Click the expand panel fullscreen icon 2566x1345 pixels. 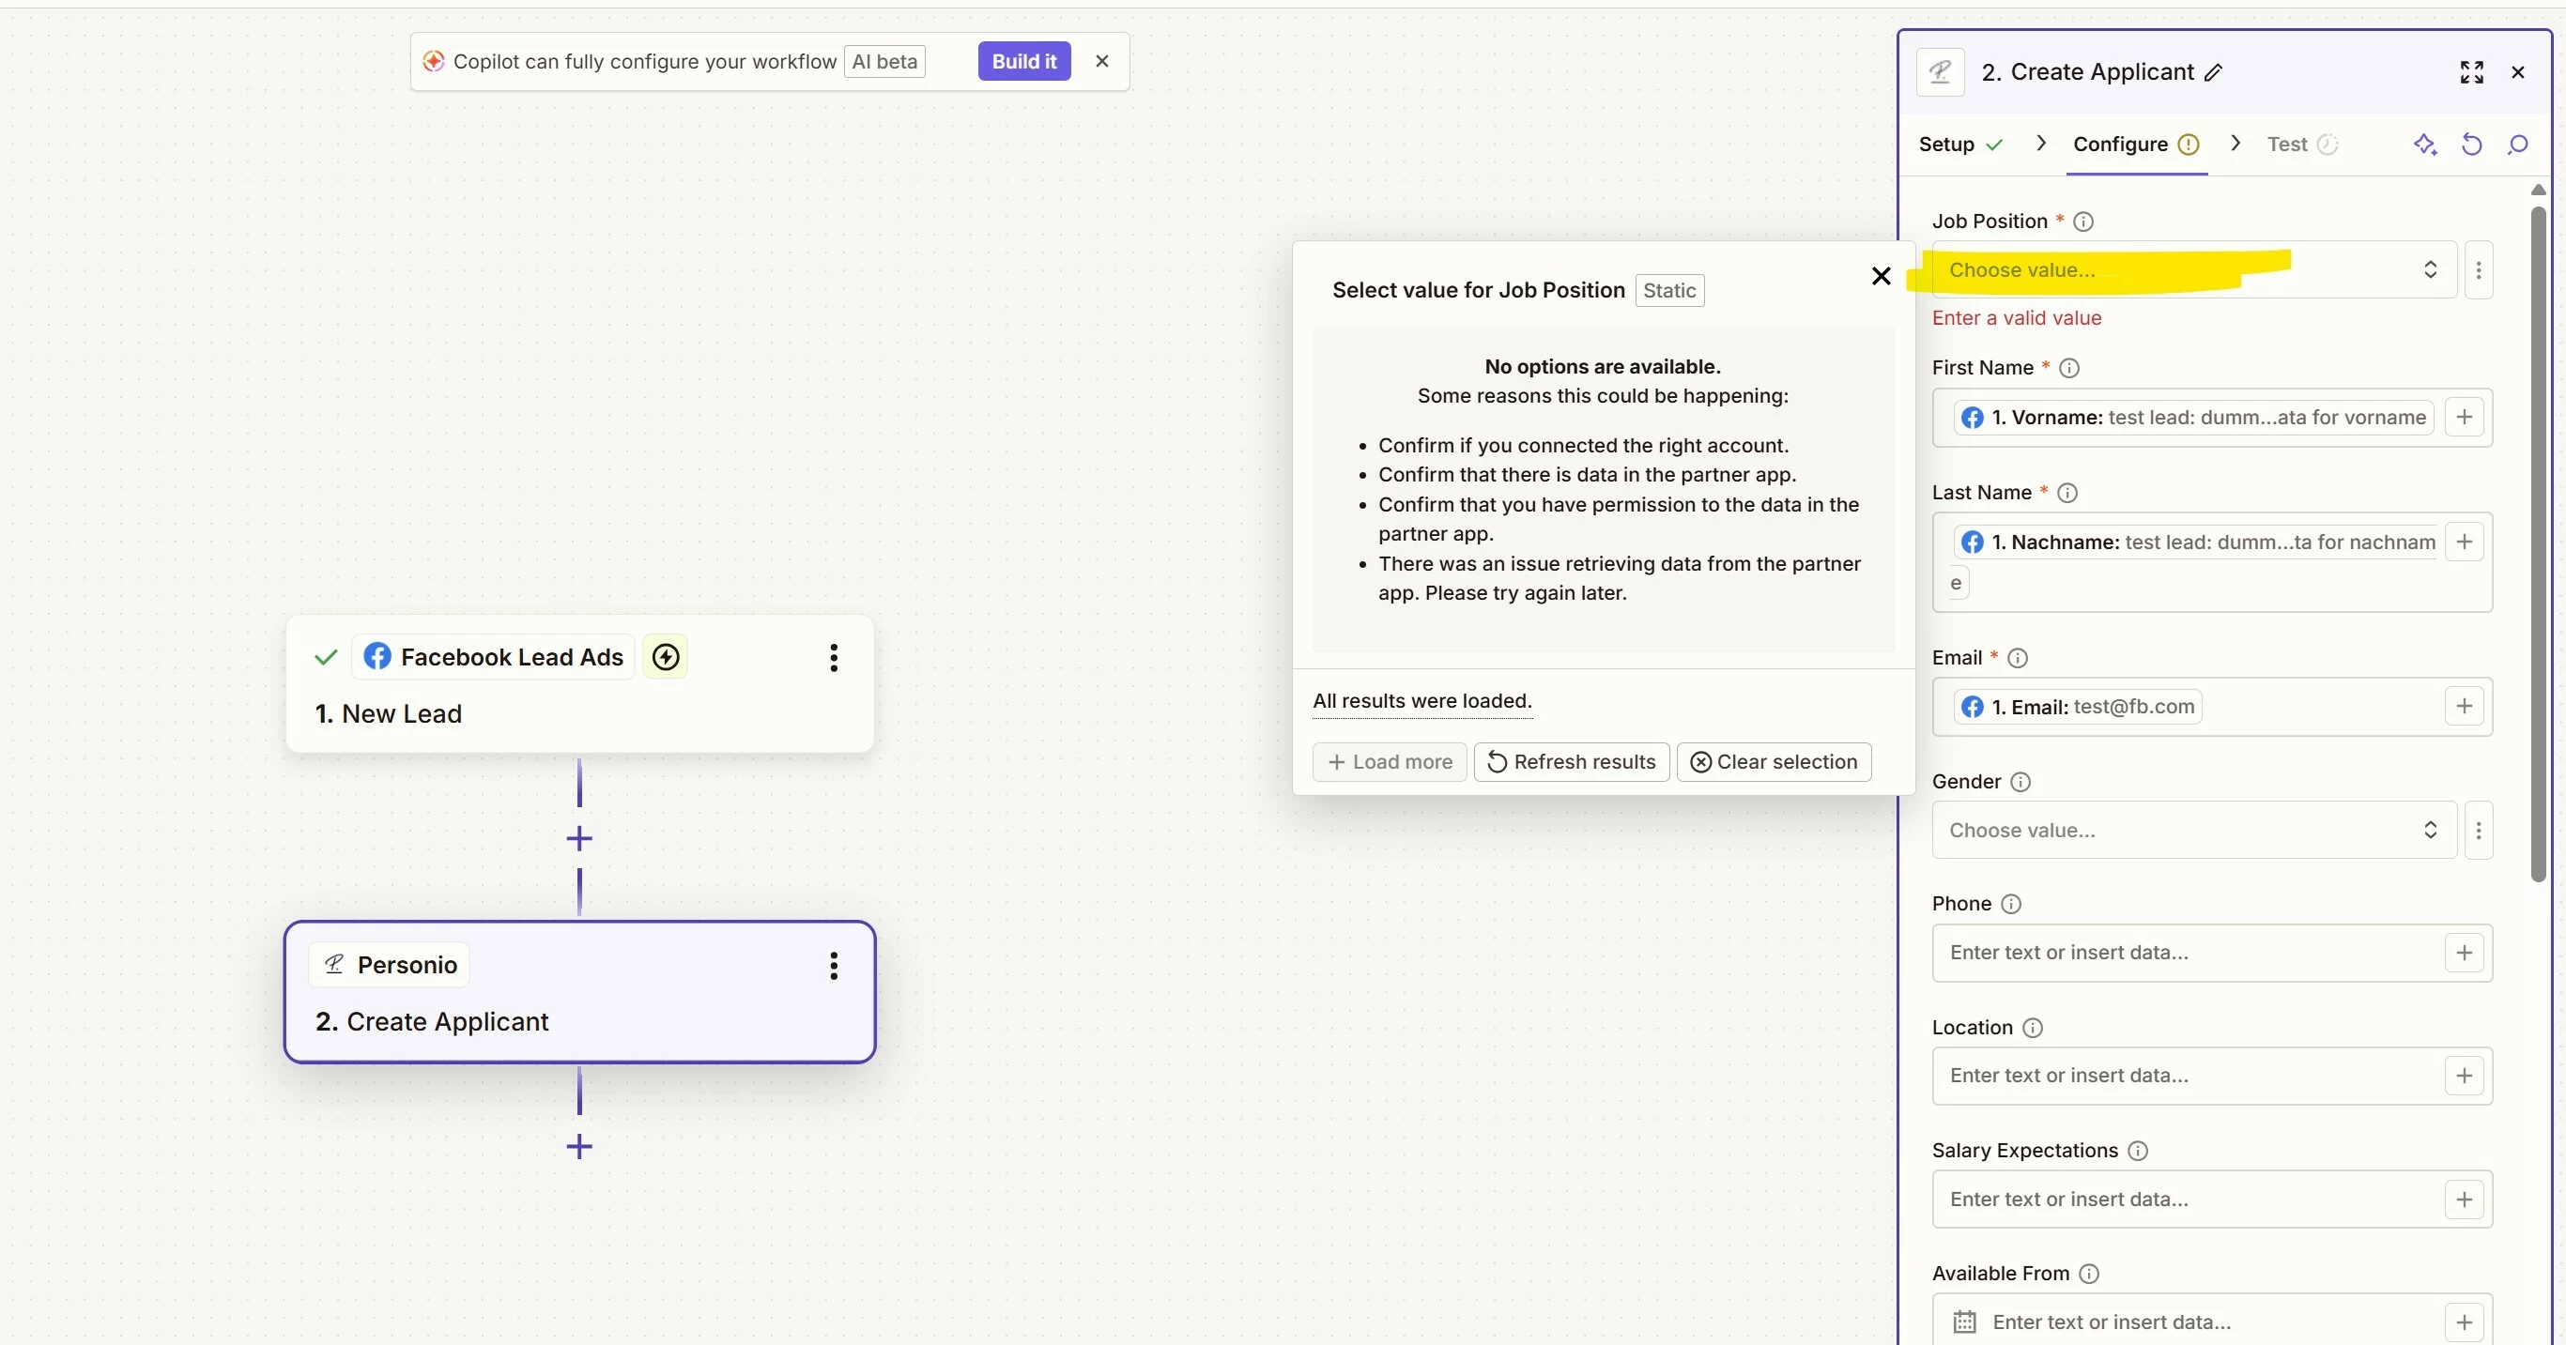tap(2471, 71)
